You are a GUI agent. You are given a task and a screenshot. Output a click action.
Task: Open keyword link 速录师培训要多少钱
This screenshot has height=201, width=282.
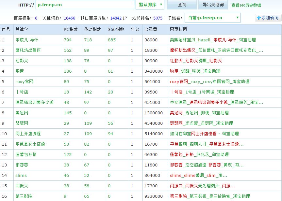[x=34, y=102]
